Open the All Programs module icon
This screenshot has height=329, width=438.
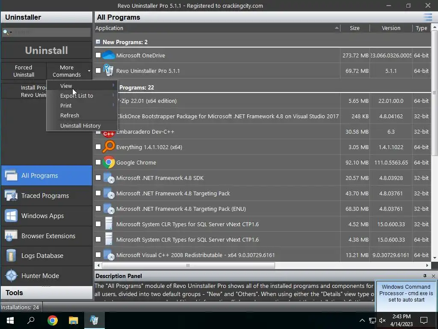coord(11,175)
